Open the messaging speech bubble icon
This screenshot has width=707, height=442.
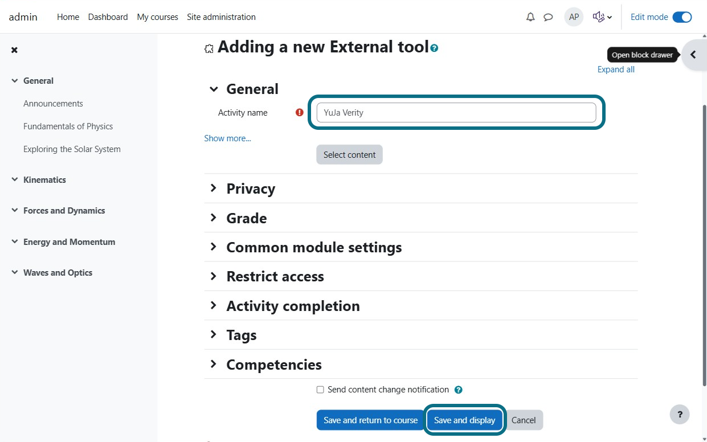point(548,17)
